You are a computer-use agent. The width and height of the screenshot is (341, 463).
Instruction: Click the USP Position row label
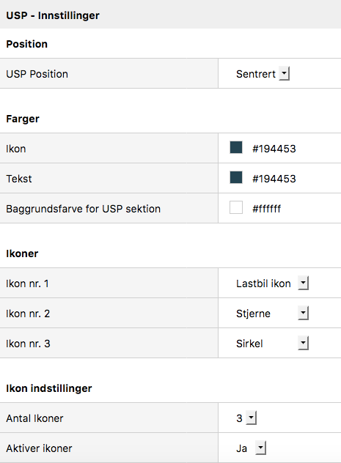coord(37,74)
